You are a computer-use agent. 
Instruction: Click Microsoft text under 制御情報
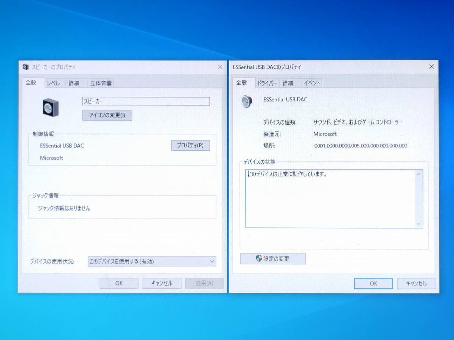click(51, 158)
